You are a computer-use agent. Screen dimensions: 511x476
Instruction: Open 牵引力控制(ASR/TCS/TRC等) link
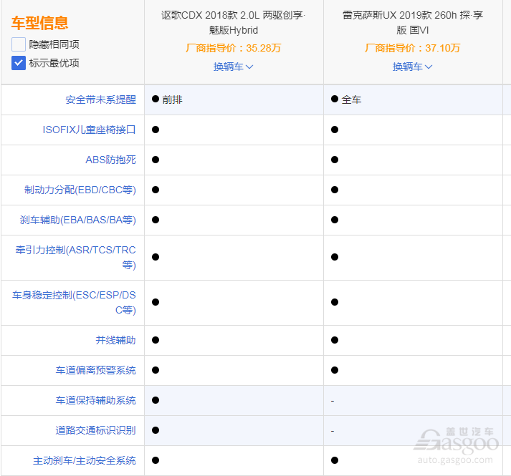[x=75, y=257]
